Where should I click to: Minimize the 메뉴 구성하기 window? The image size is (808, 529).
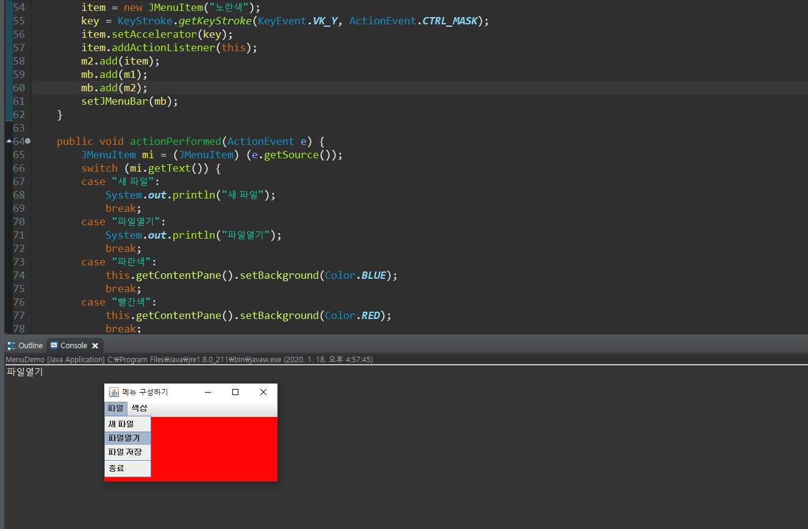[x=207, y=392]
